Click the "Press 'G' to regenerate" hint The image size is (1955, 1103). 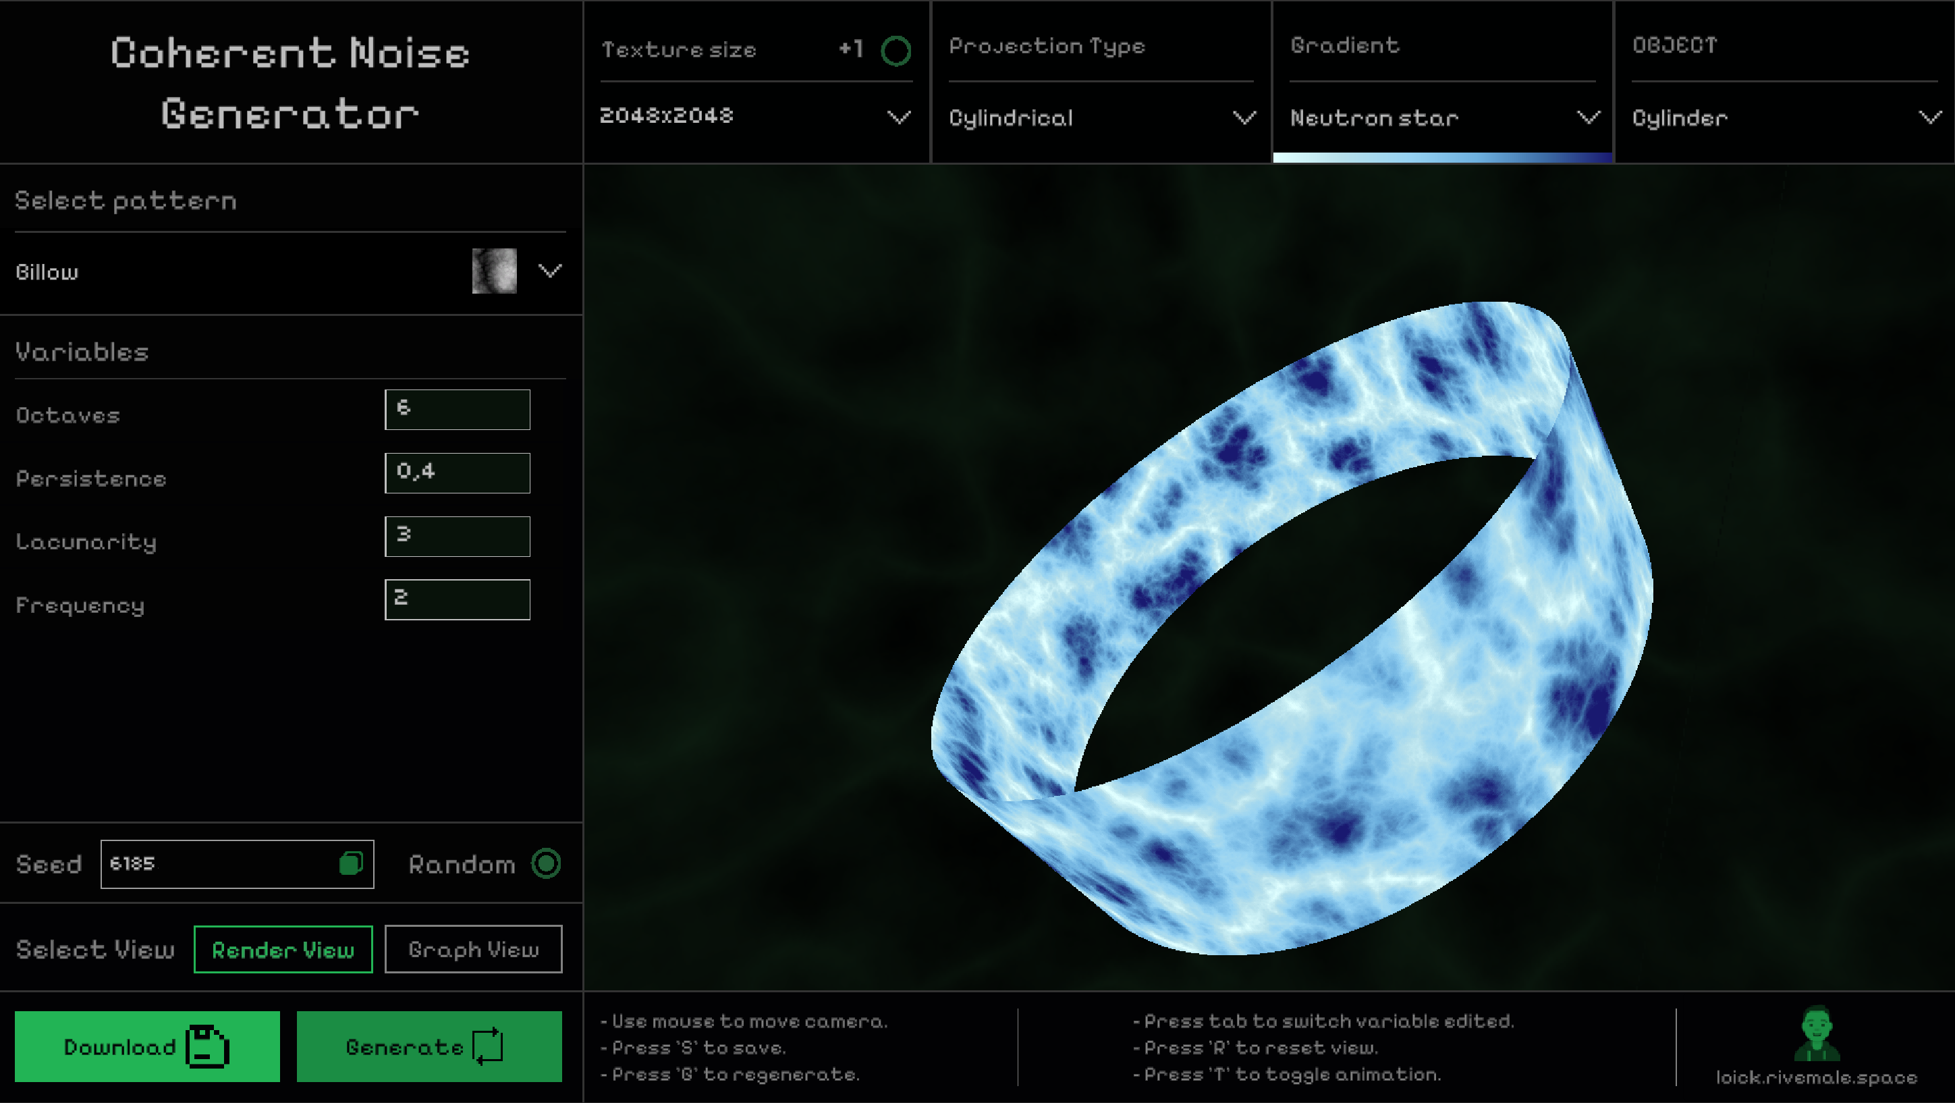click(x=730, y=1074)
